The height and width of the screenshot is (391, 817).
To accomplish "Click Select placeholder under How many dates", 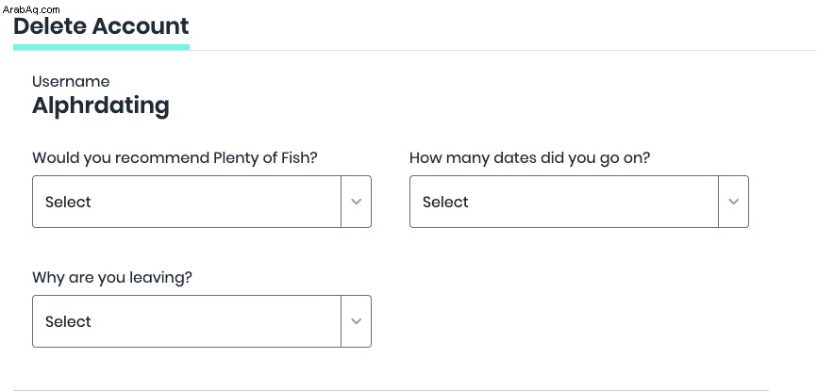I will pos(445,202).
